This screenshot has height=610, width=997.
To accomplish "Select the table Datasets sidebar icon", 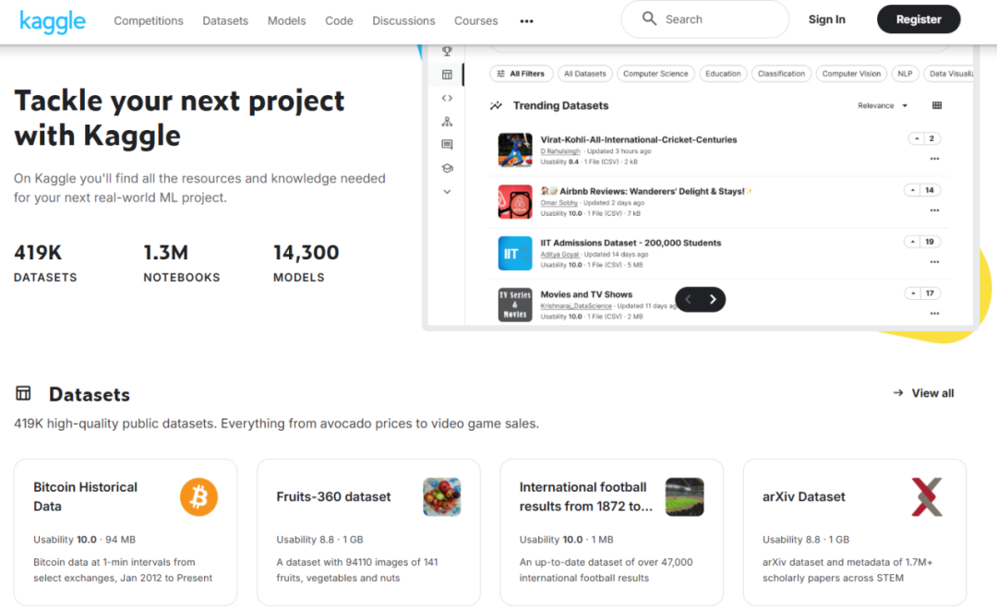I will 447,75.
